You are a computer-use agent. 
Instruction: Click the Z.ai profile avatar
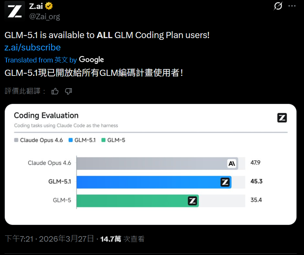(14, 10)
